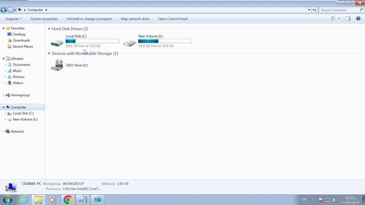The width and height of the screenshot is (365, 205).
Task: Open Google Chrome from taskbar
Action: (68, 200)
